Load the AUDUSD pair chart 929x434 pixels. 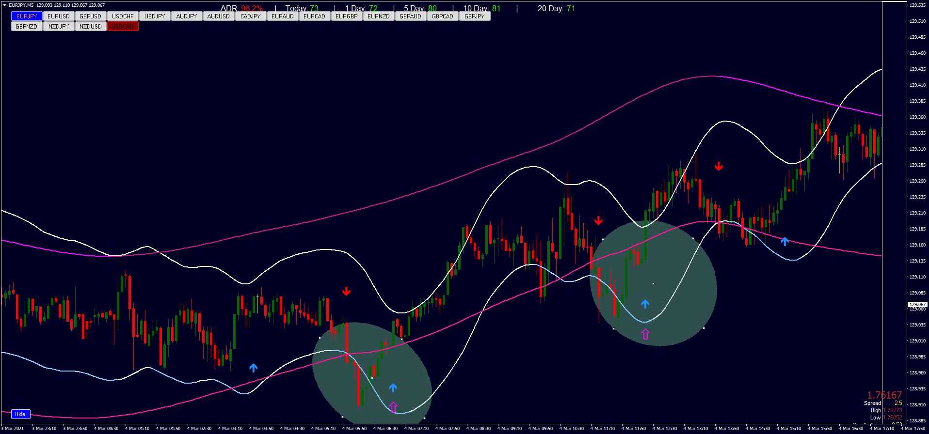click(219, 16)
